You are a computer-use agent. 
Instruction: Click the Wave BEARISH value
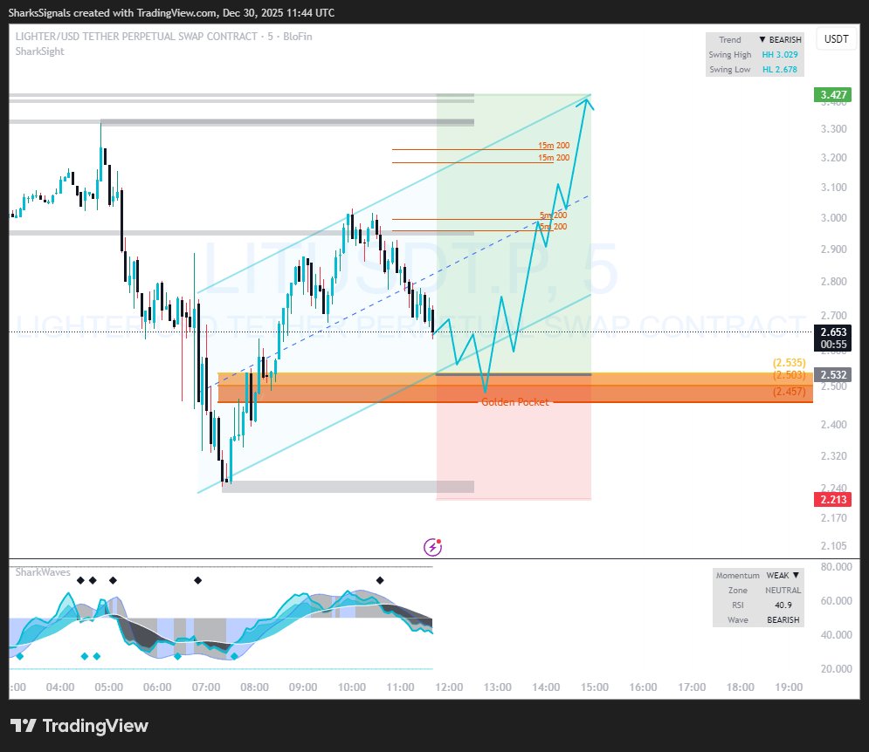tap(783, 620)
